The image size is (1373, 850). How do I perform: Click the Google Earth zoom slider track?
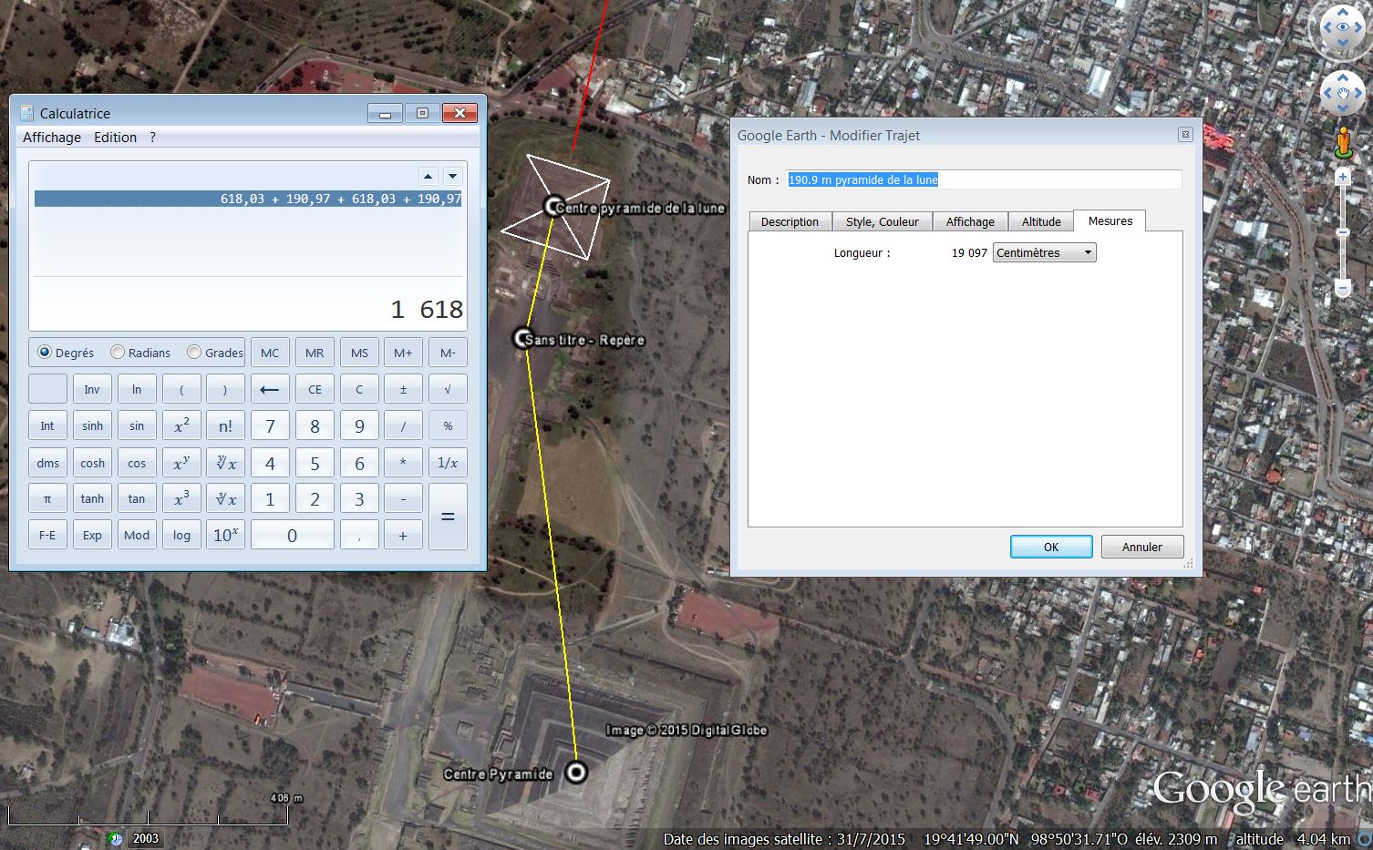point(1343,233)
